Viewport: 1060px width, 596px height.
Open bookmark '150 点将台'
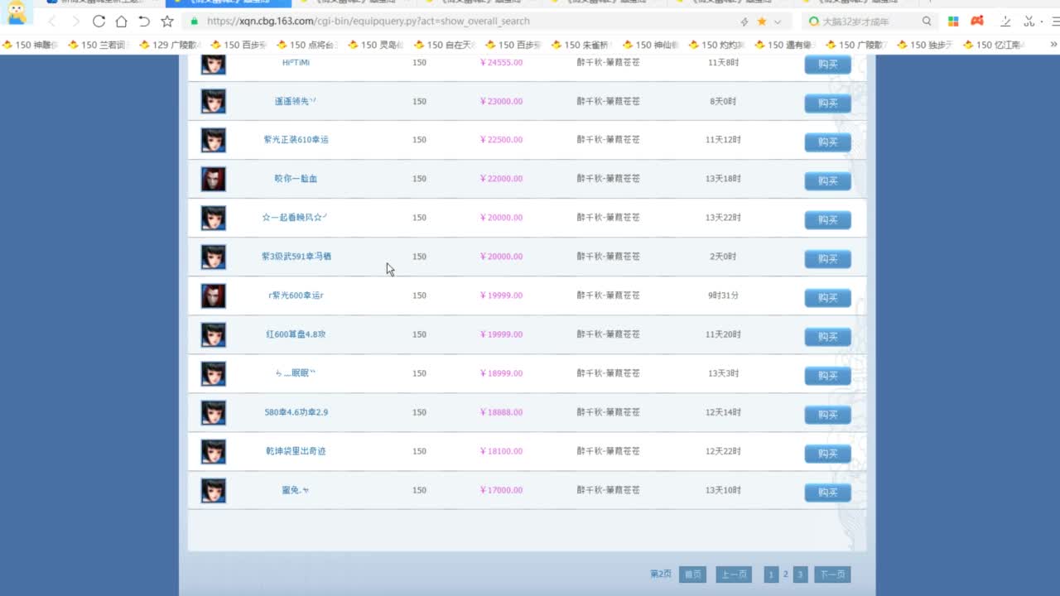click(308, 45)
